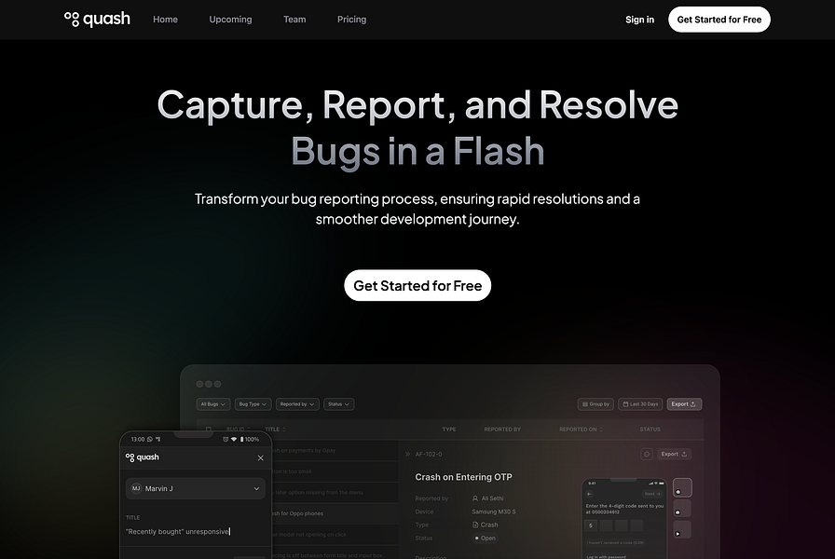Open comments icon in bug detail panel

(x=647, y=454)
